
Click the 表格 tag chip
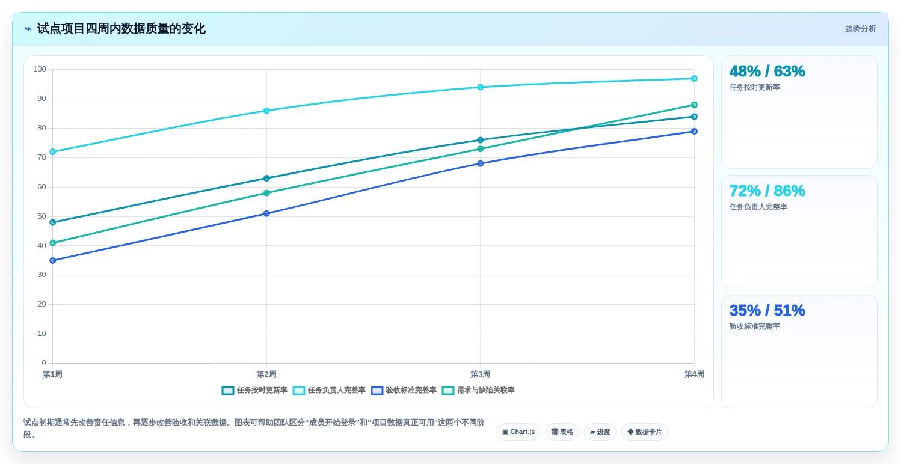pos(562,432)
